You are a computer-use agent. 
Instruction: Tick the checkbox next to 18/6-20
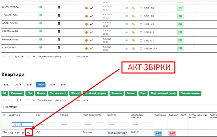[x=141, y=16]
